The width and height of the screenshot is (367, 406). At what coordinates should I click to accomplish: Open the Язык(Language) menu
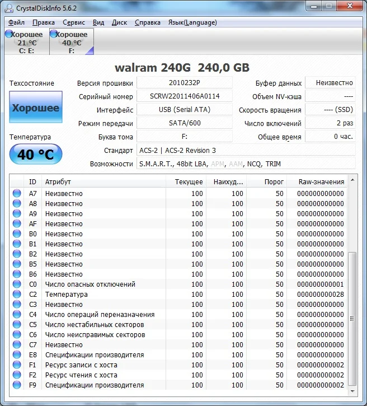click(192, 22)
